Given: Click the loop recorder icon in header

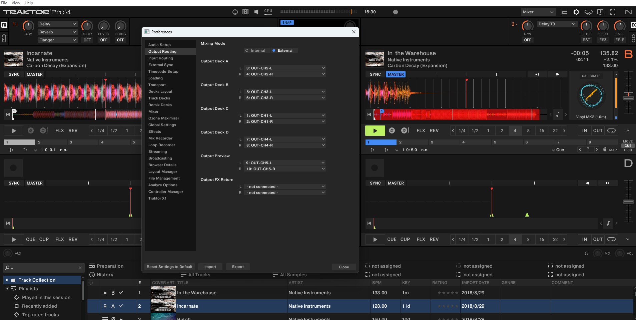Looking at the screenshot, I should click(588, 12).
